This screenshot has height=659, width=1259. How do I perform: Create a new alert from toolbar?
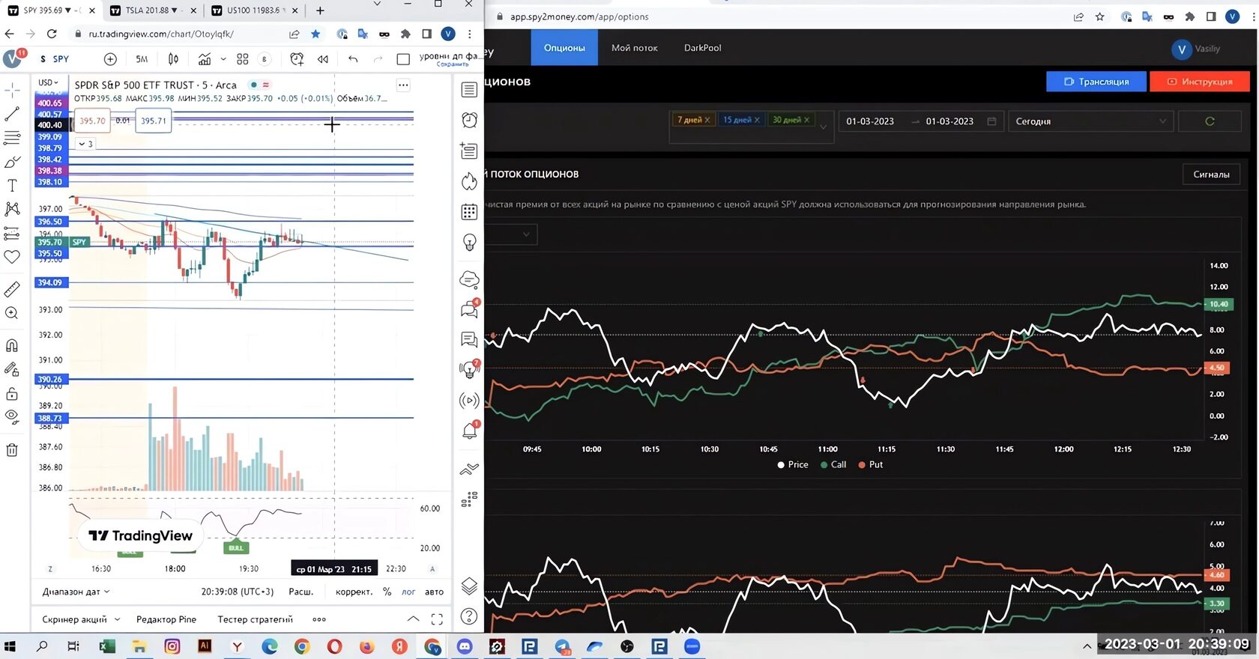(297, 59)
